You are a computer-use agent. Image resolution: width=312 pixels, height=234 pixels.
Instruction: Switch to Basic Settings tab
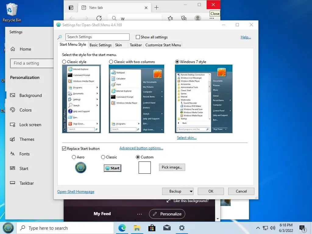pyautogui.click(x=101, y=45)
